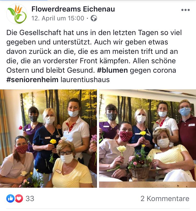Click the word laurentiushaus in post text
Image resolution: width=196 pixels, height=211 pixels.
coord(85,80)
